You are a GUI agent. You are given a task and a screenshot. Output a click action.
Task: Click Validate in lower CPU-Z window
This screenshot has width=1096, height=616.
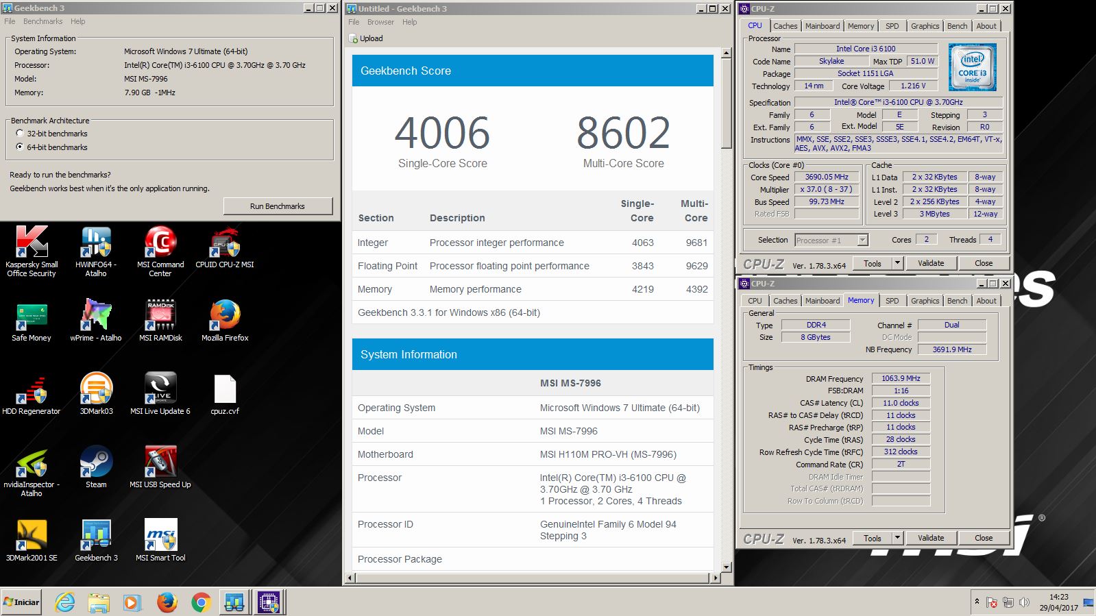931,538
